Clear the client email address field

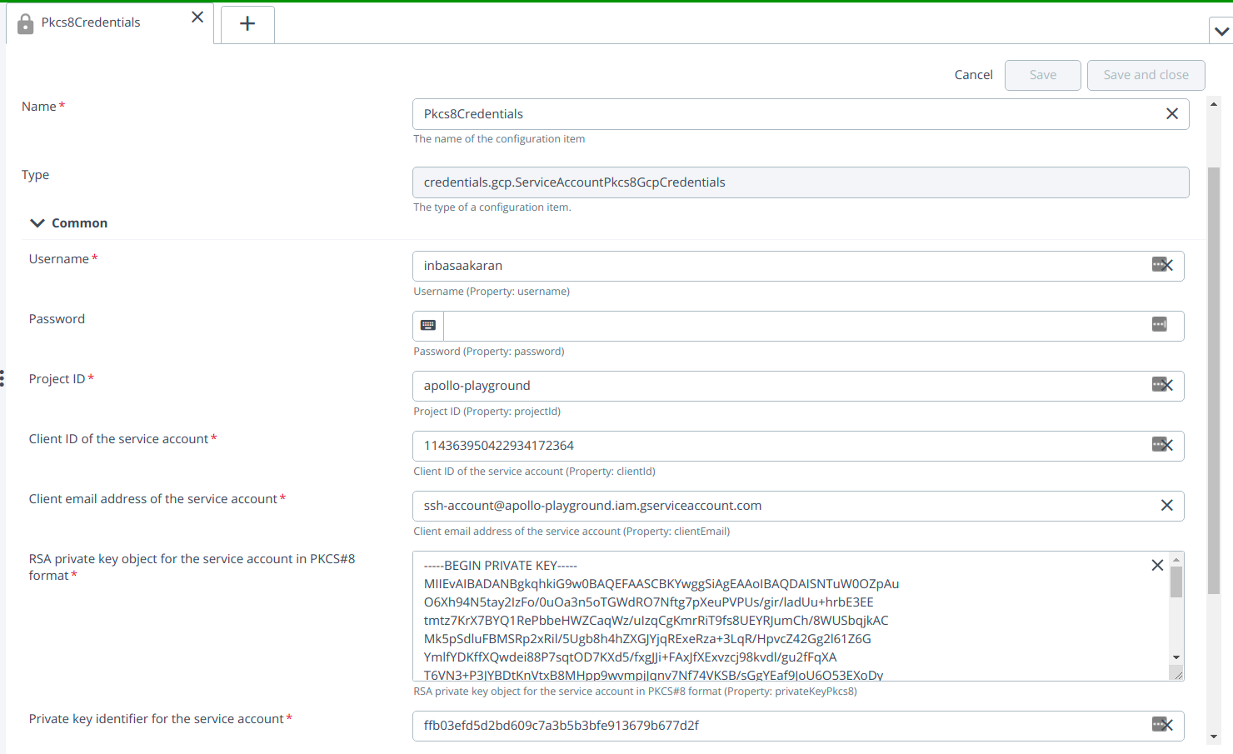(x=1166, y=506)
